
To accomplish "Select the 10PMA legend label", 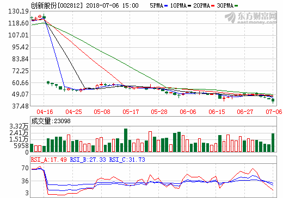I will [x=179, y=5].
